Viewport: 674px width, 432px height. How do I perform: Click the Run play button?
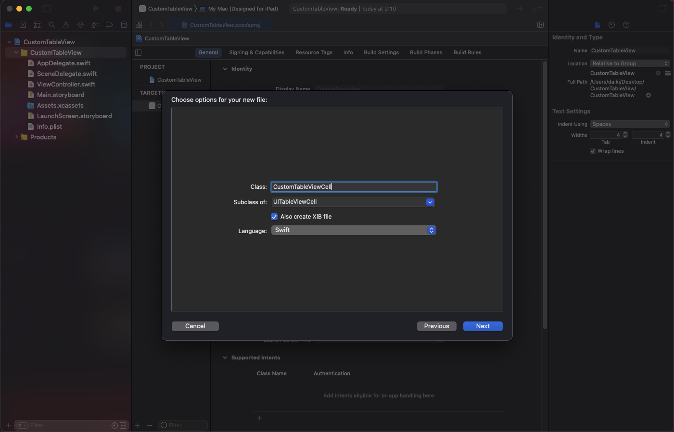click(96, 9)
